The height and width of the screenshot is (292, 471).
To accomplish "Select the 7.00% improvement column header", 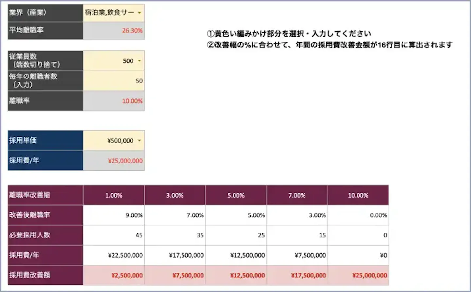I will (x=297, y=195).
